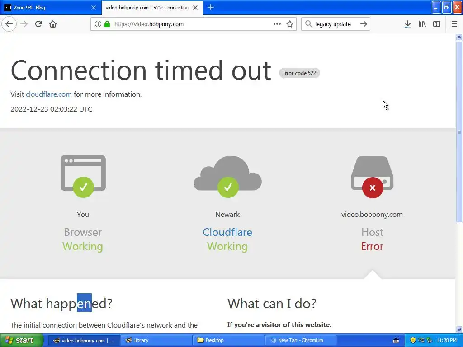463x347 pixels.
Task: Open the Firefox hamburger menu
Action: [x=454, y=24]
